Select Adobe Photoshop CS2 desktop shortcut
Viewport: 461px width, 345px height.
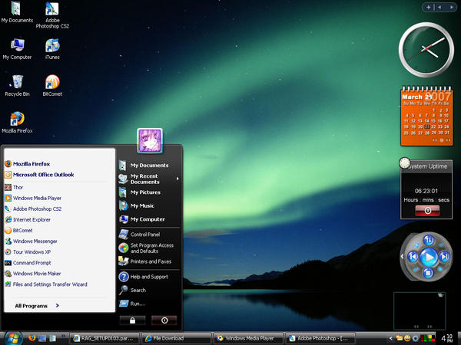click(x=52, y=15)
